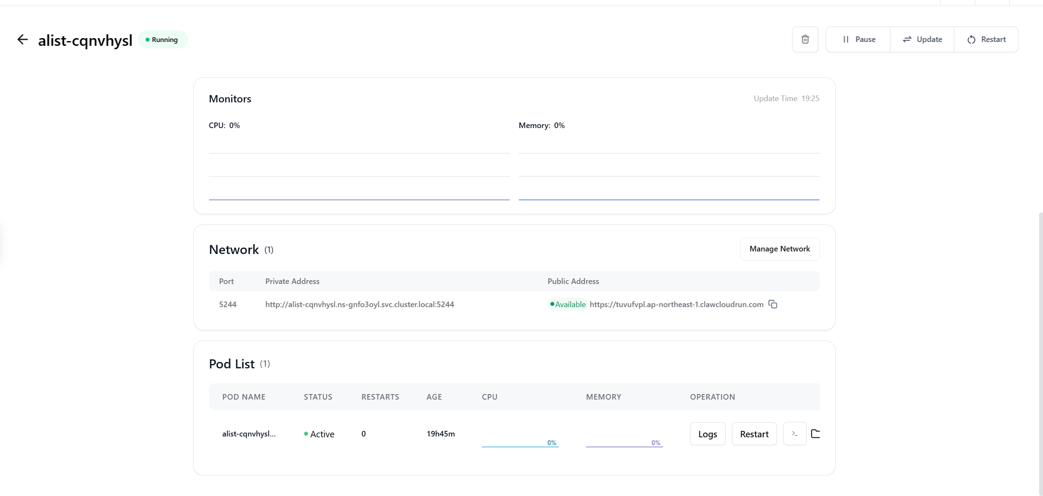Screen dimensions: 1043x496
Task: Go back using the left arrow icon
Action: tap(22, 39)
